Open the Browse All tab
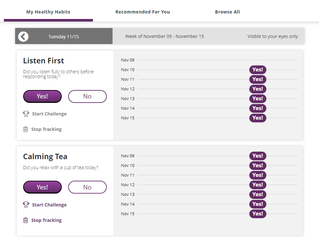 [227, 12]
